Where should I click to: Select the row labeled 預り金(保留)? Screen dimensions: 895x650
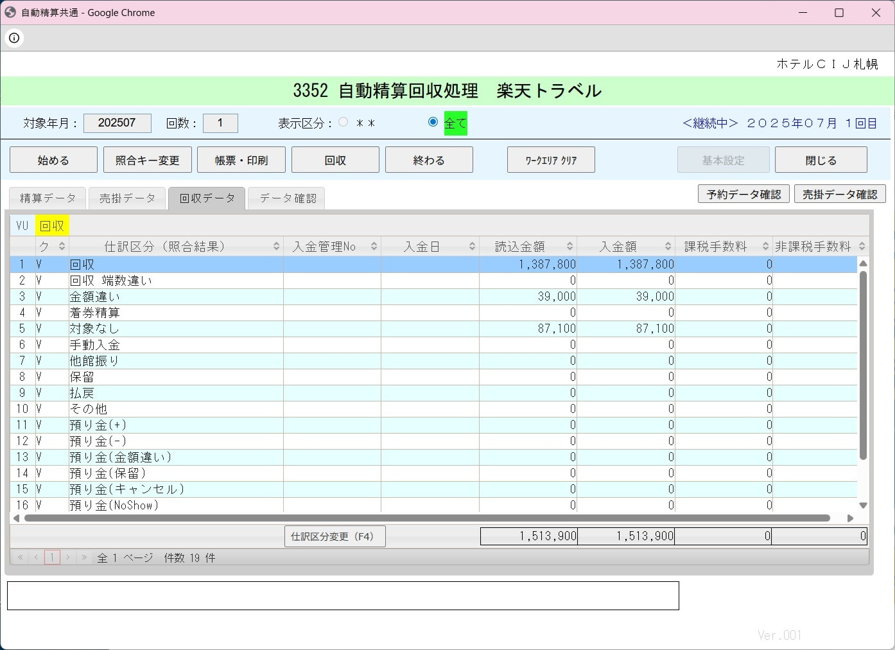pyautogui.click(x=433, y=473)
